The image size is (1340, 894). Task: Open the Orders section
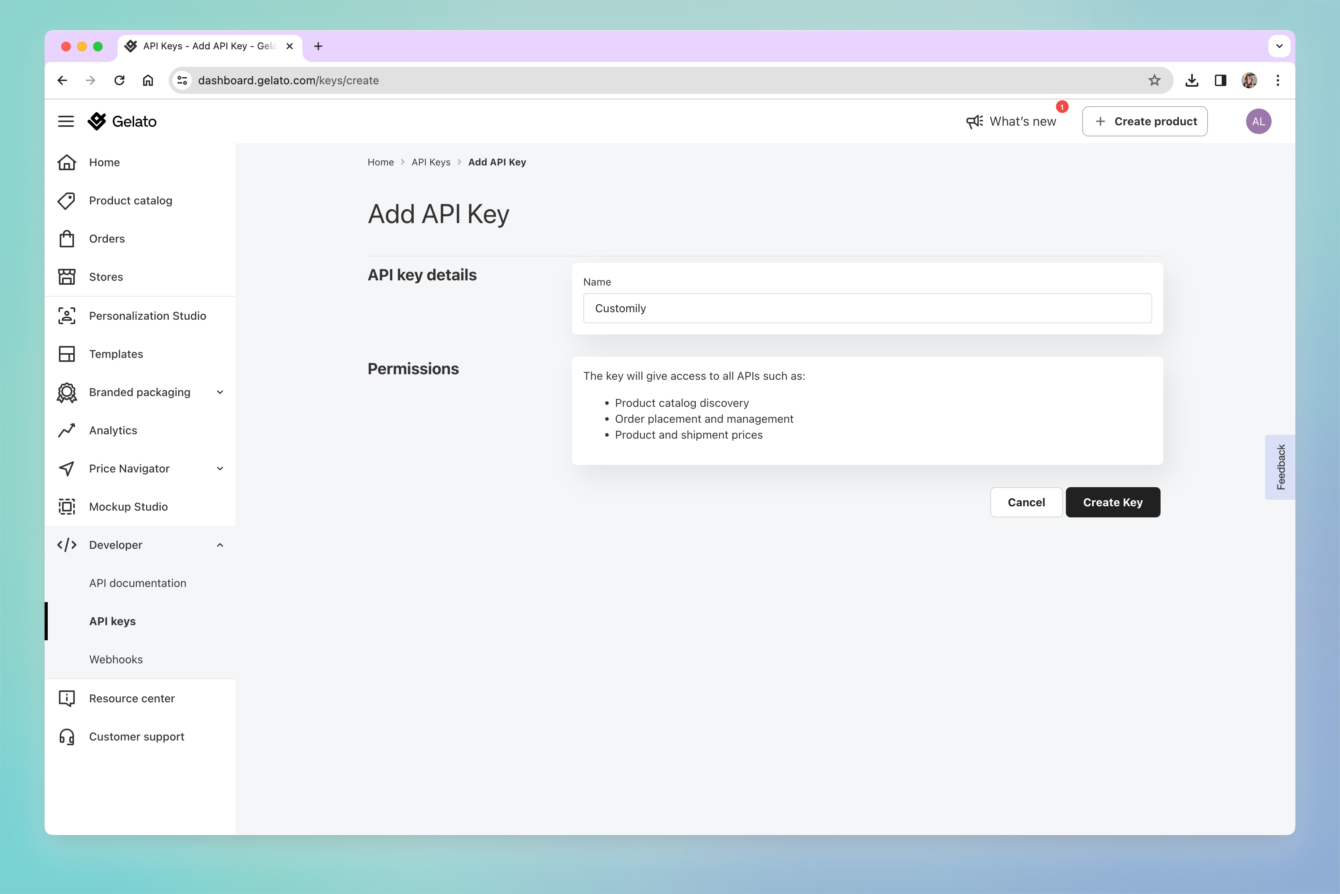(x=106, y=238)
